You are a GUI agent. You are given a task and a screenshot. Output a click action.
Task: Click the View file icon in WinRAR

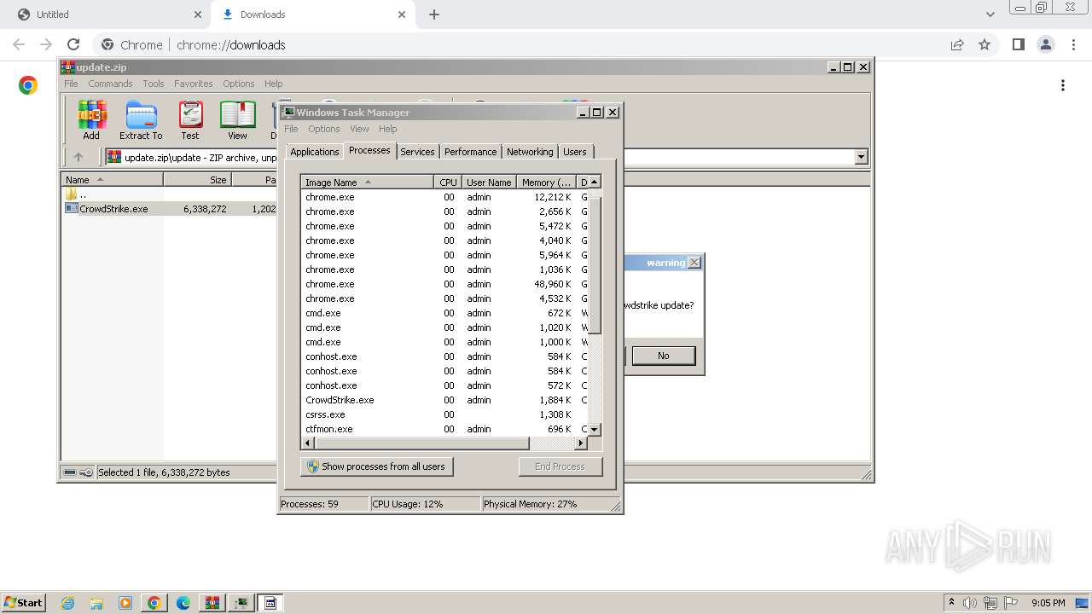click(x=237, y=120)
